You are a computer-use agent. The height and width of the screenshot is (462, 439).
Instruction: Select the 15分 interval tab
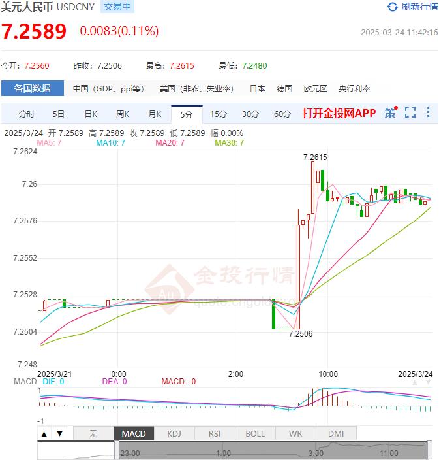click(x=218, y=114)
